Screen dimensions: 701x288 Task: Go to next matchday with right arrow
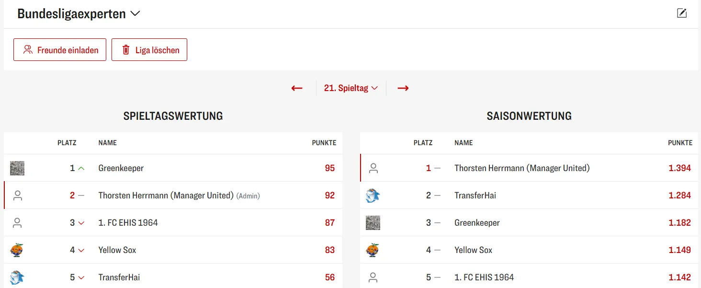click(x=403, y=88)
